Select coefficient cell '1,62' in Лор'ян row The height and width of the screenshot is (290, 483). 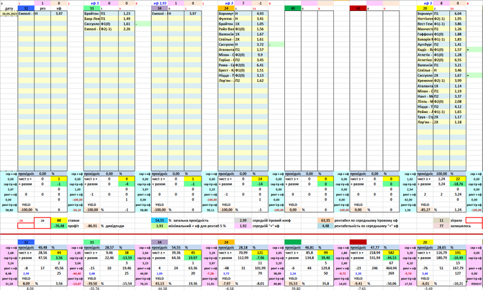click(260, 81)
